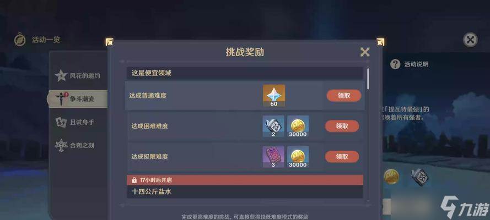Claim the 达成普通难度 reward with 领取
This screenshot has width=490, height=220.
coord(344,96)
